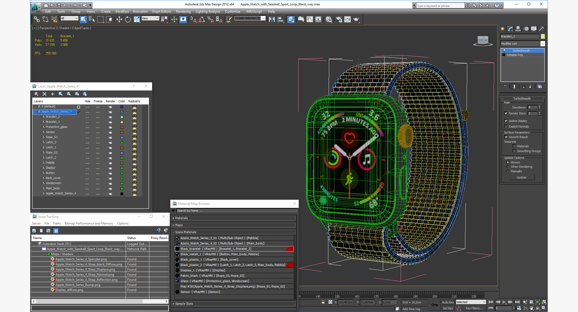Toggle Render Iters checkbox
The image size is (578, 312).
[506, 113]
